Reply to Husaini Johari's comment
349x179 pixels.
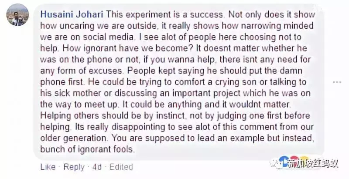(74, 167)
